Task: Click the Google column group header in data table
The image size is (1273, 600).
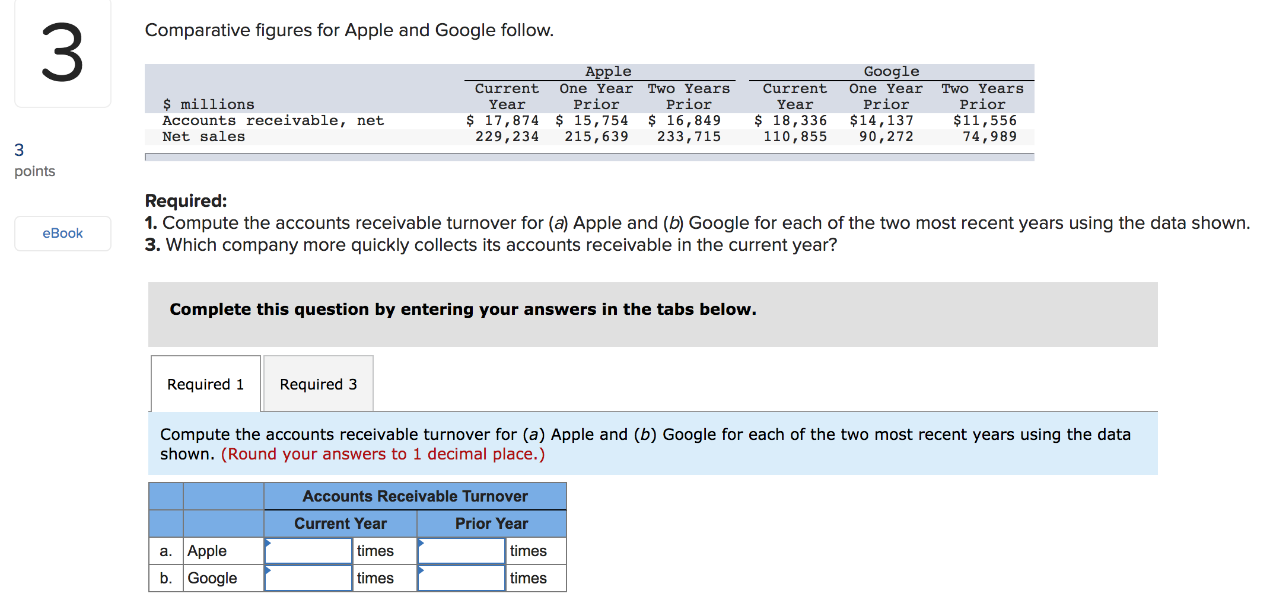Action: click(892, 71)
